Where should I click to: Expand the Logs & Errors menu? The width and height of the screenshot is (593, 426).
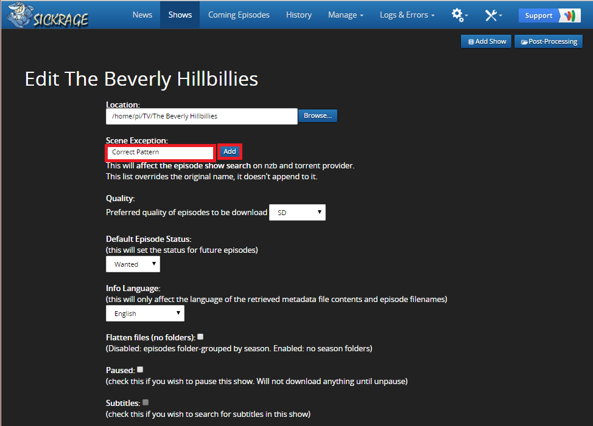[407, 15]
